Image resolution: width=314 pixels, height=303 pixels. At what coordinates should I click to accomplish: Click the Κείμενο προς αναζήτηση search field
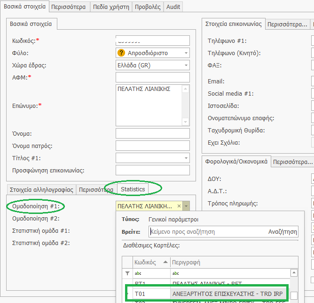[x=208, y=232]
